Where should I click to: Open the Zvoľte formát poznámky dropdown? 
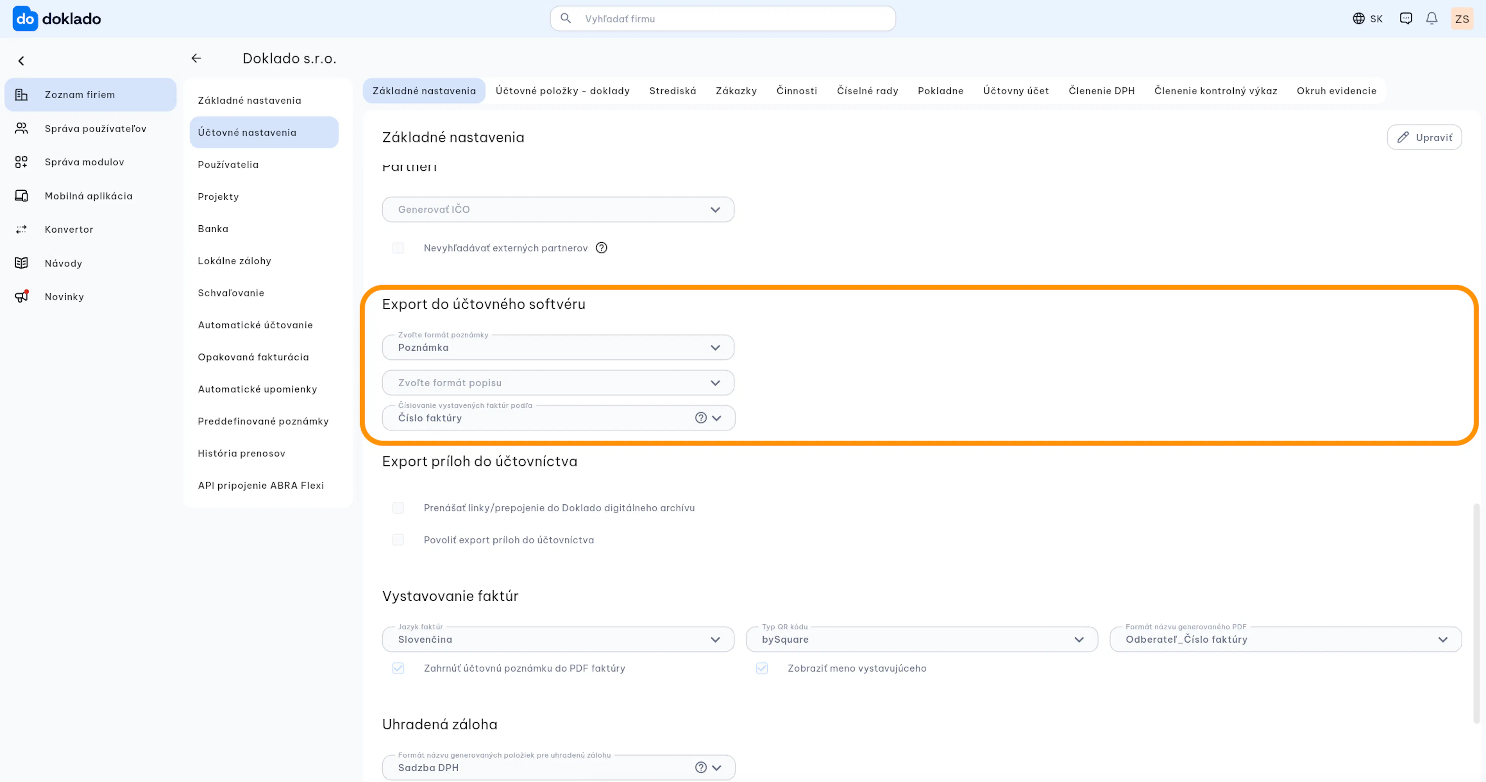click(558, 347)
